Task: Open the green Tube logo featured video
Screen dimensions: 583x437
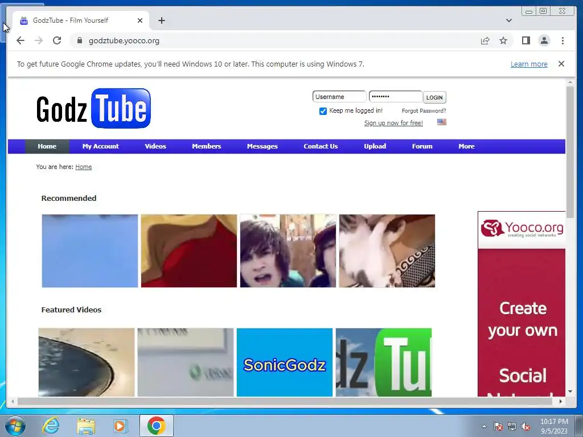Action: click(384, 362)
